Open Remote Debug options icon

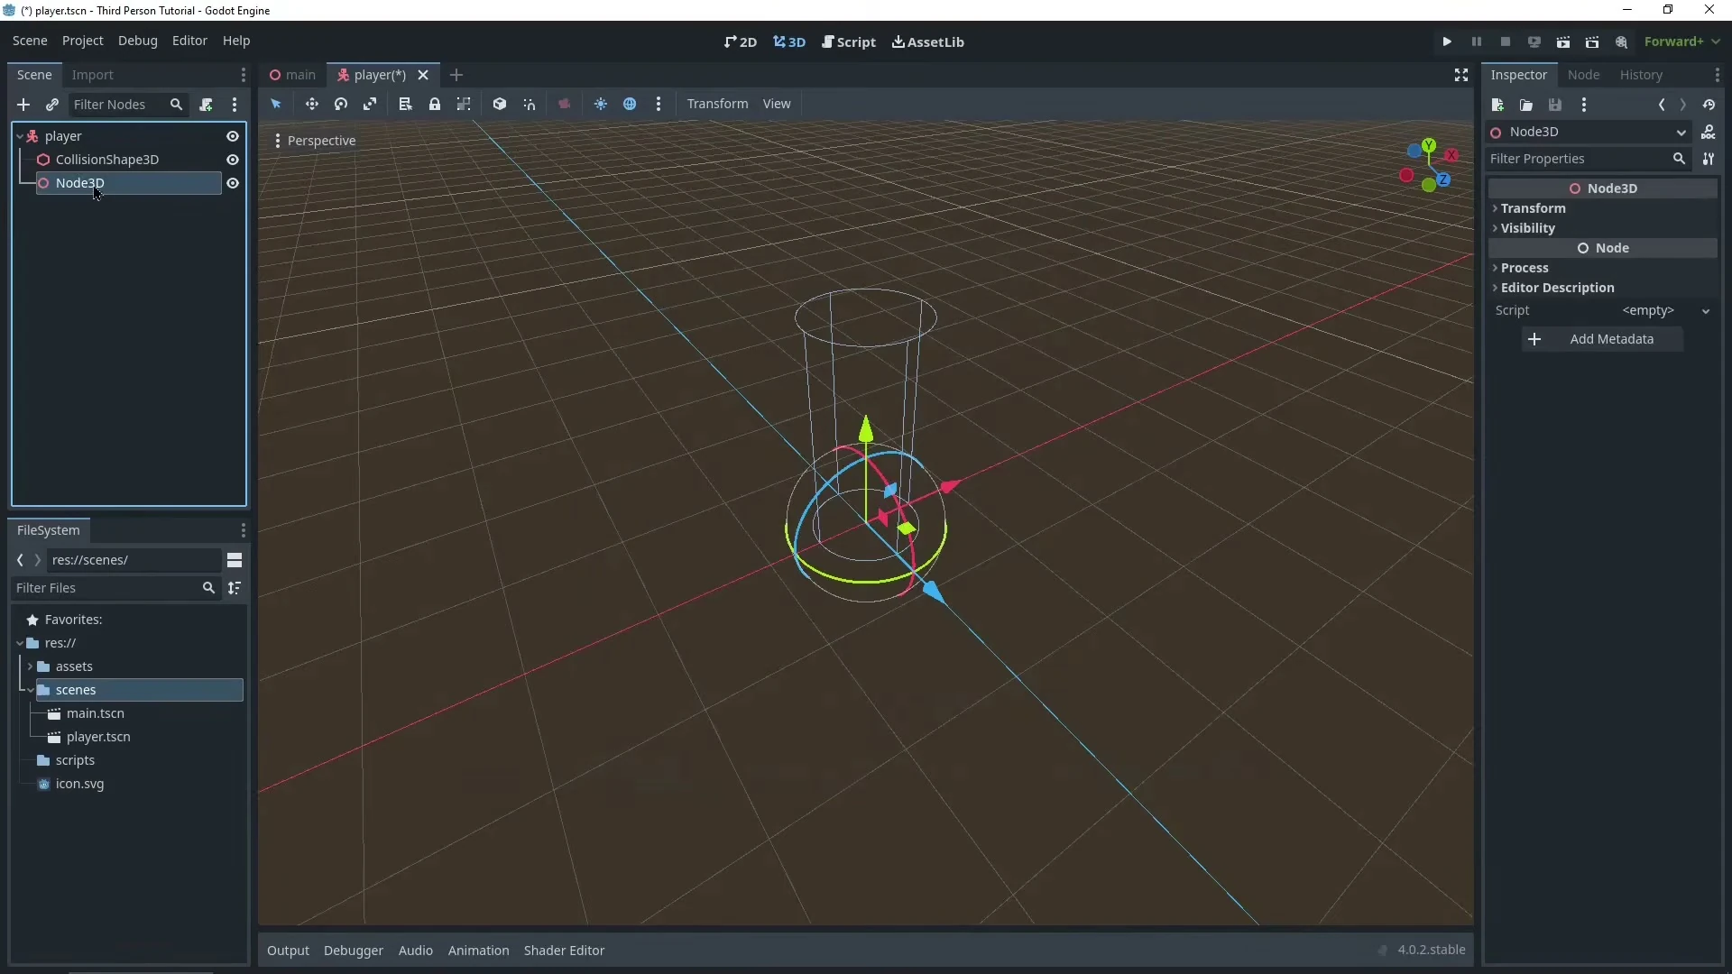[1534, 41]
